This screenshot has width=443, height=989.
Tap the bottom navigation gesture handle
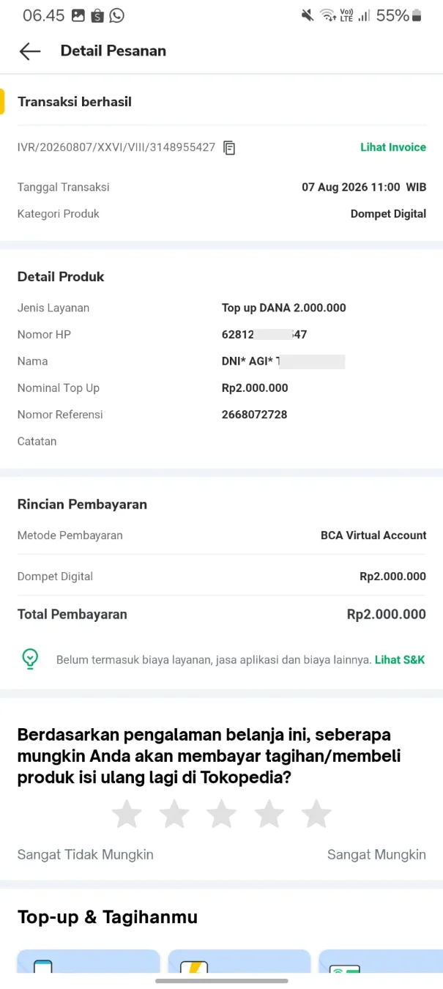[222, 980]
